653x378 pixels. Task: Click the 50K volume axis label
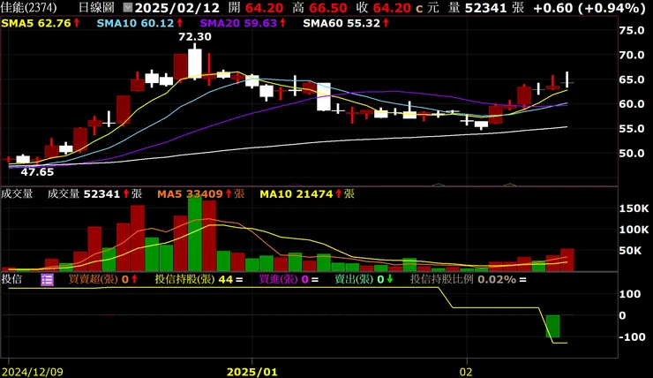[x=630, y=251]
